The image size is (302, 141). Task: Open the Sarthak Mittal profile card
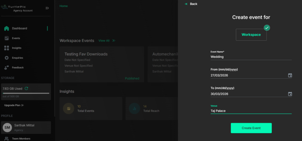[x=26, y=127]
